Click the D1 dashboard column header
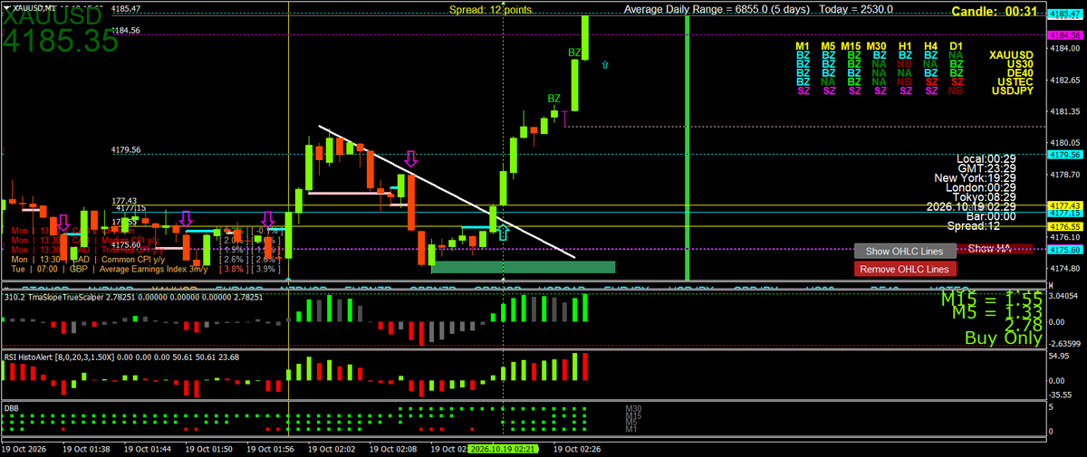This screenshot has width=1087, height=457. tap(956, 45)
